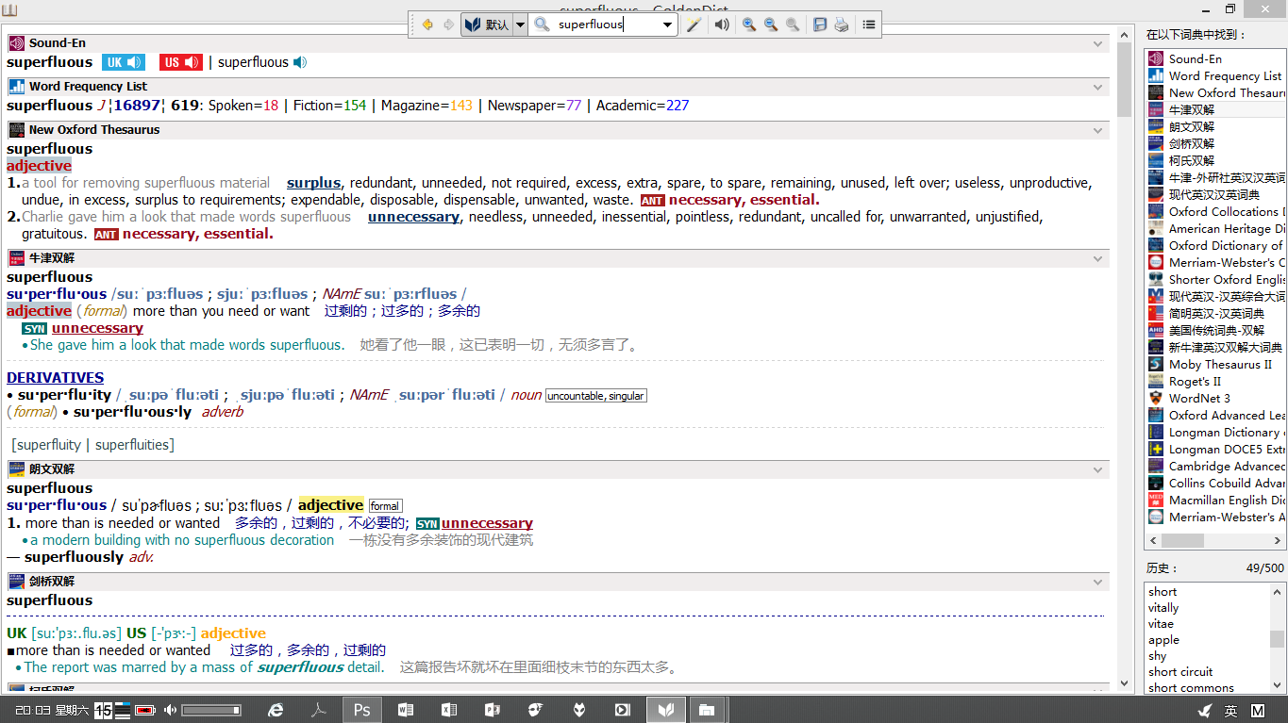Play the plain superfluous sound icon

pos(300,62)
